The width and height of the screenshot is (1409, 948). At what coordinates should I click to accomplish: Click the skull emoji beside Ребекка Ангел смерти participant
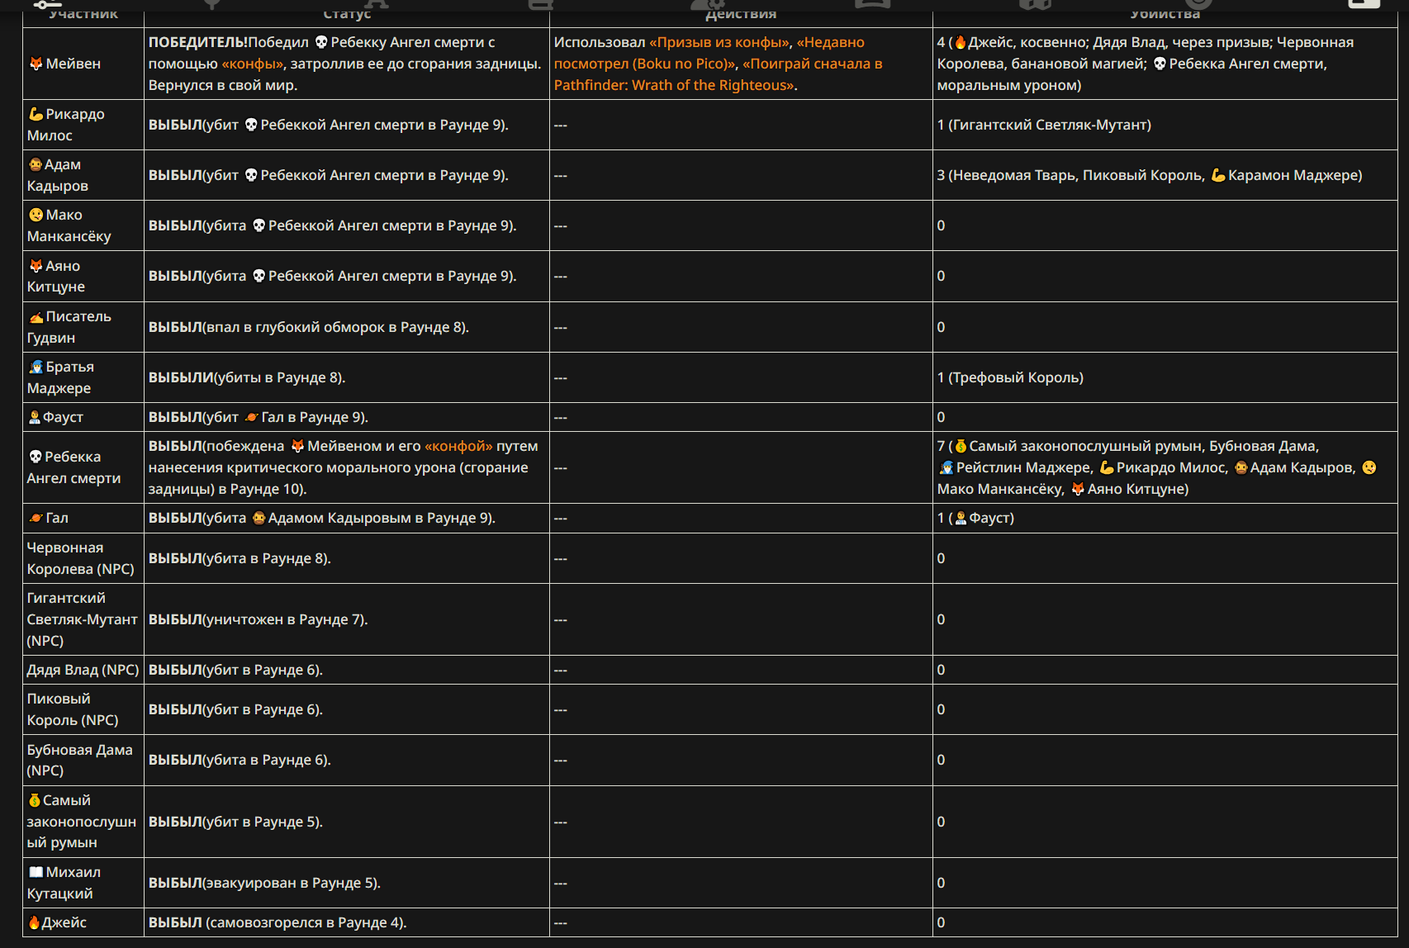pos(36,457)
